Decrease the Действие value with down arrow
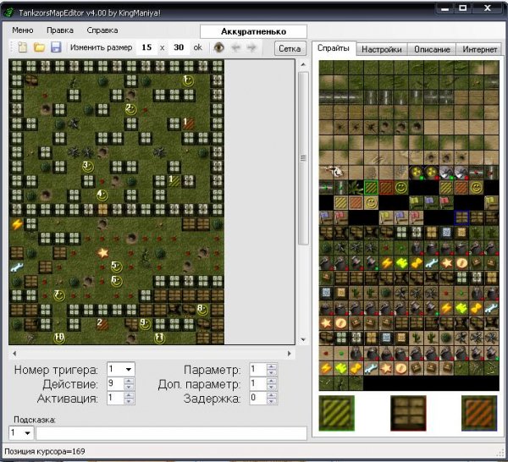The height and width of the screenshot is (462, 508). click(129, 388)
